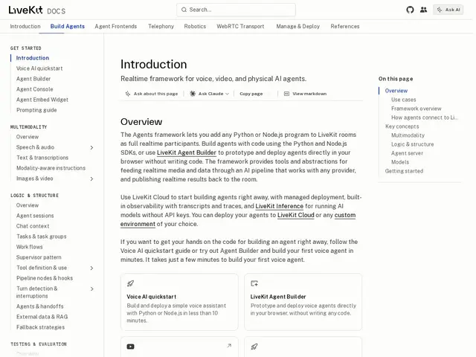
Task: Jump to Multimodality in page outline
Action: coord(408,135)
